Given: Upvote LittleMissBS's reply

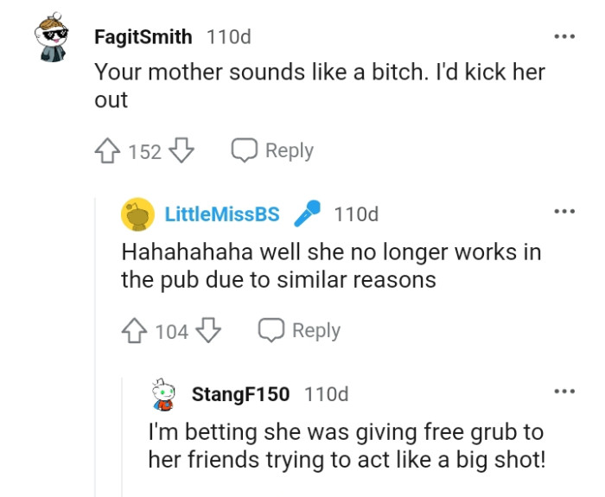Looking at the screenshot, I should [134, 331].
